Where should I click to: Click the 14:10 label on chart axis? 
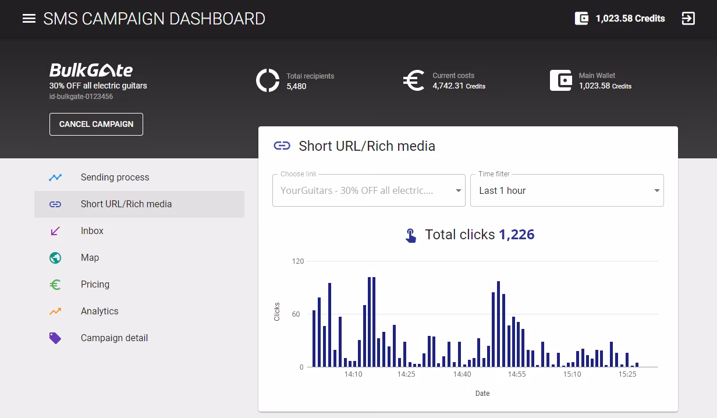pyautogui.click(x=353, y=374)
